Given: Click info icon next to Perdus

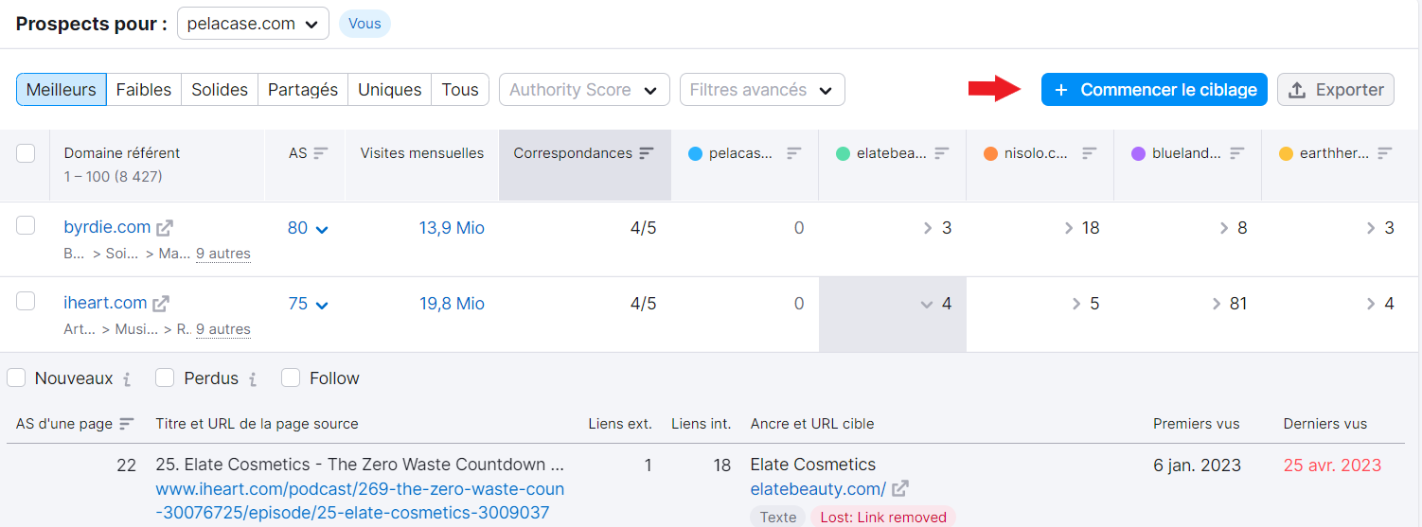Looking at the screenshot, I should [x=253, y=379].
